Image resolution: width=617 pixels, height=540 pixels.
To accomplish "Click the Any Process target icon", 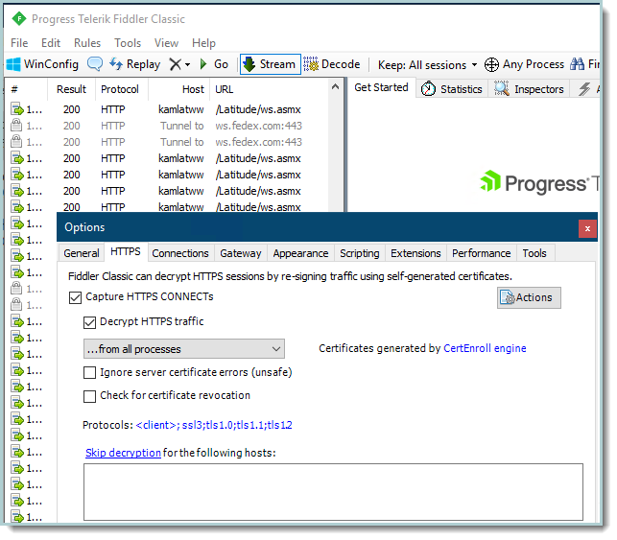I will [x=492, y=64].
